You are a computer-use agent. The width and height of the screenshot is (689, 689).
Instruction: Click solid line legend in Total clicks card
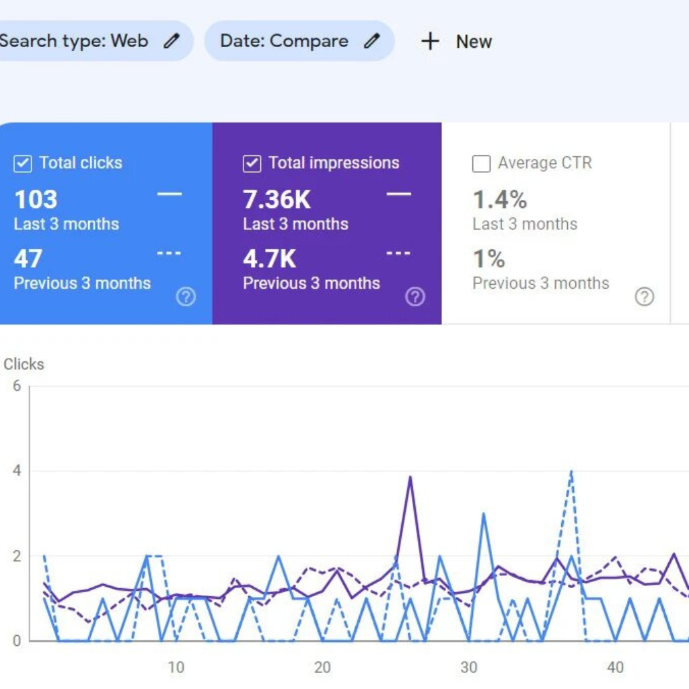[170, 194]
